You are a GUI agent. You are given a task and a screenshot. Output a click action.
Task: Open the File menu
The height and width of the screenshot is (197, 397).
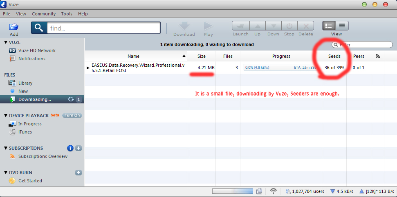pyautogui.click(x=7, y=14)
